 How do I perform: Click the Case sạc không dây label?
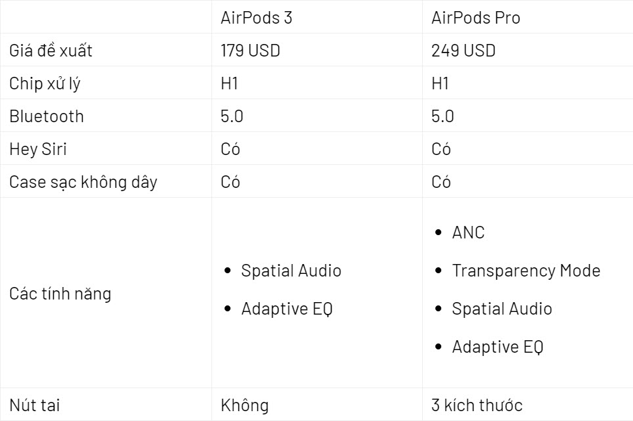[x=83, y=182]
